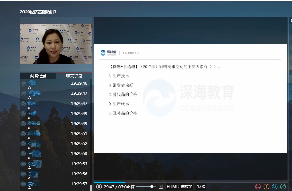
Task: Open the 1.0X playback speed menu
Action: (201, 187)
